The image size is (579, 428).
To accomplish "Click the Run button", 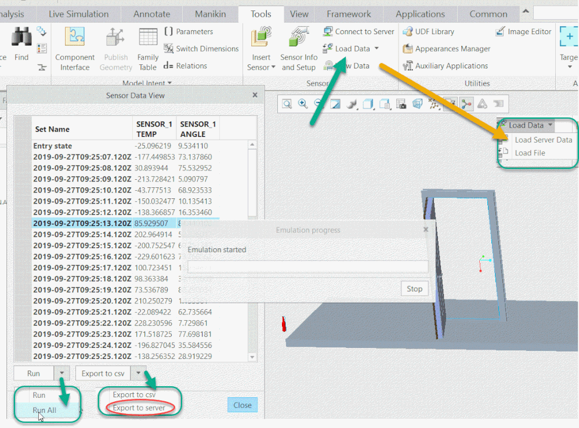I will point(34,373).
